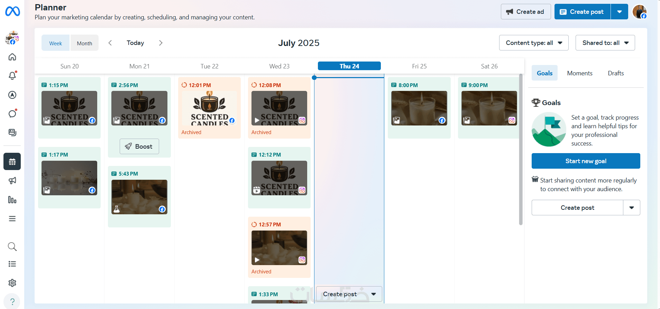Click the top blue Create post button

[583, 12]
